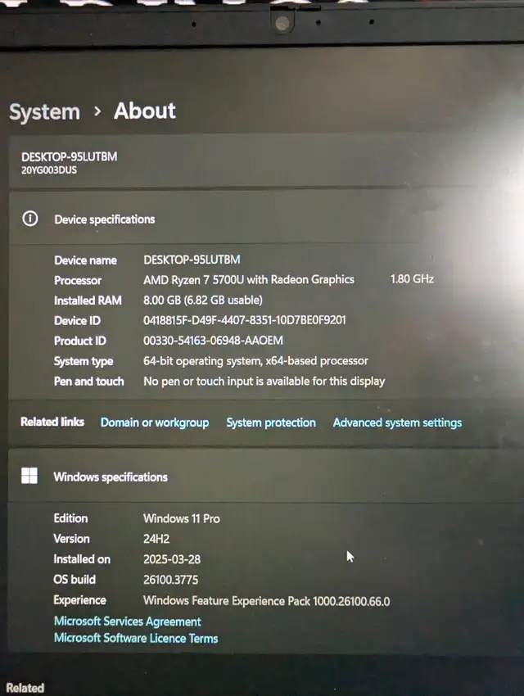
Task: Select the model number 20YG003DUS
Action: point(49,170)
